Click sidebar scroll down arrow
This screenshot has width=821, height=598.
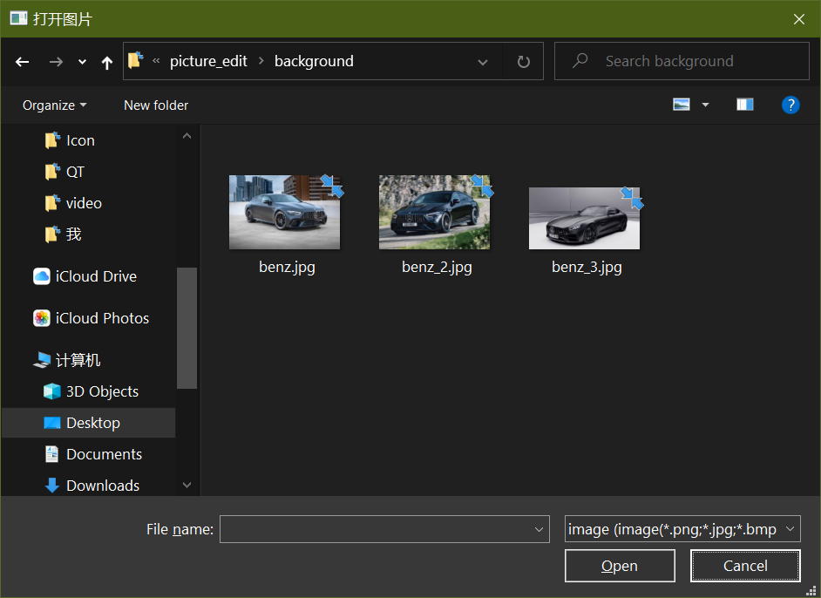(187, 486)
